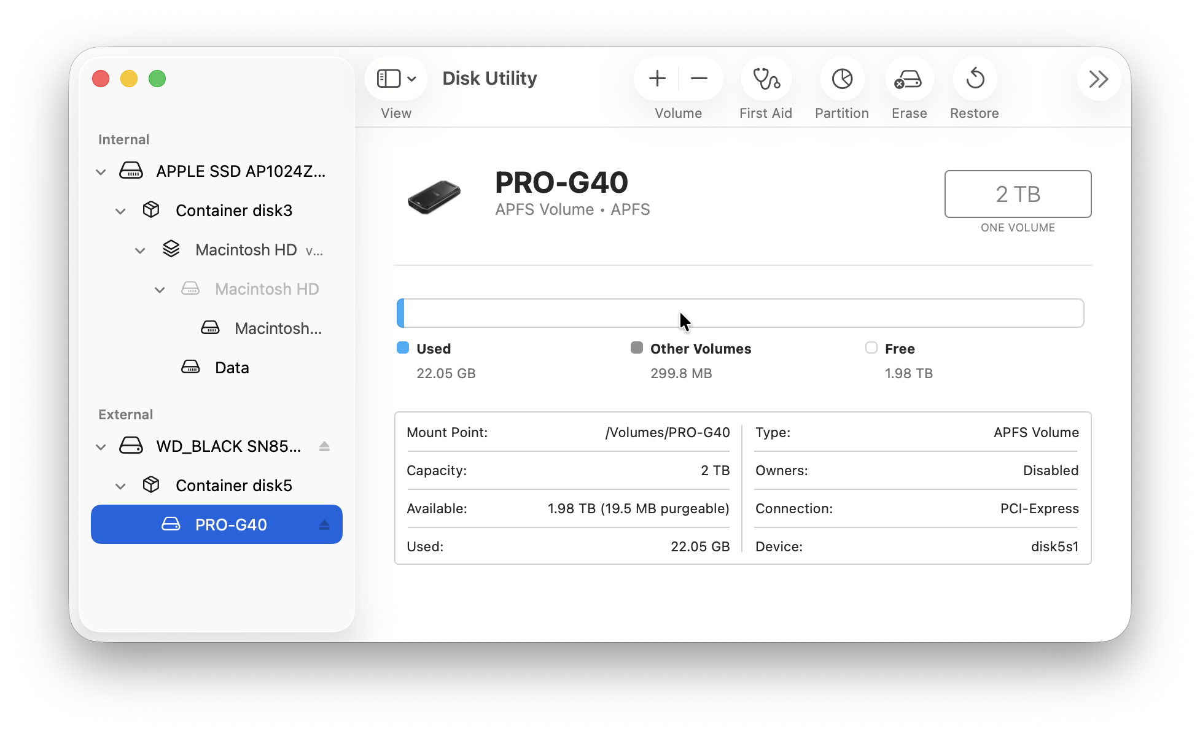The image size is (1200, 733).
Task: Click the View toolbar label
Action: coord(396,114)
